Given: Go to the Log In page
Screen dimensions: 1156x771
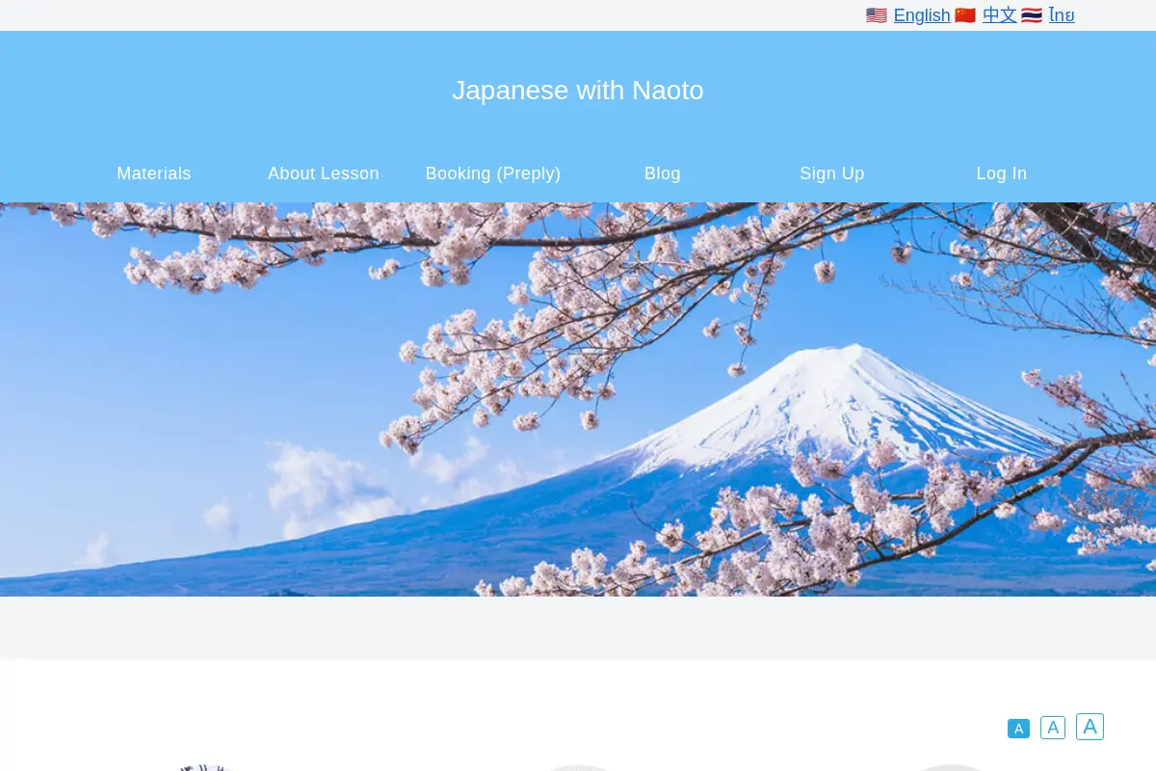Looking at the screenshot, I should (x=1002, y=173).
